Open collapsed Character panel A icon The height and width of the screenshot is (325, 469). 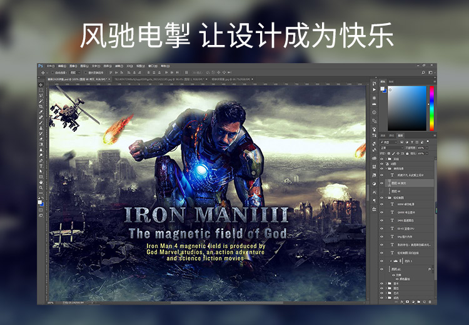tap(374, 192)
